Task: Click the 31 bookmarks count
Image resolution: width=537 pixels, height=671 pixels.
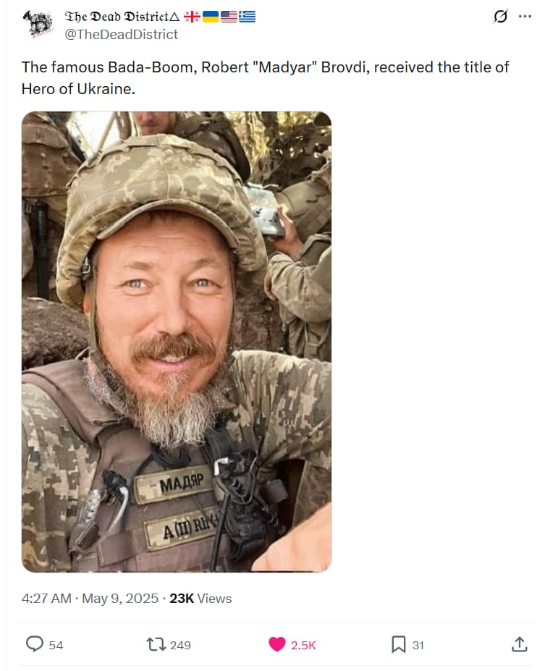Action: coord(418,646)
